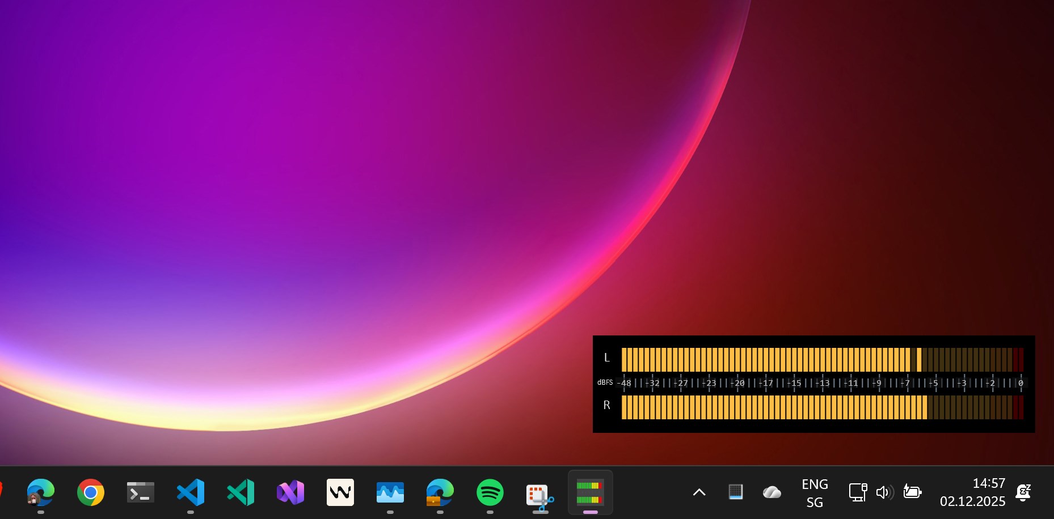Expand hidden system tray icons
This screenshot has height=519, width=1054.
(699, 492)
